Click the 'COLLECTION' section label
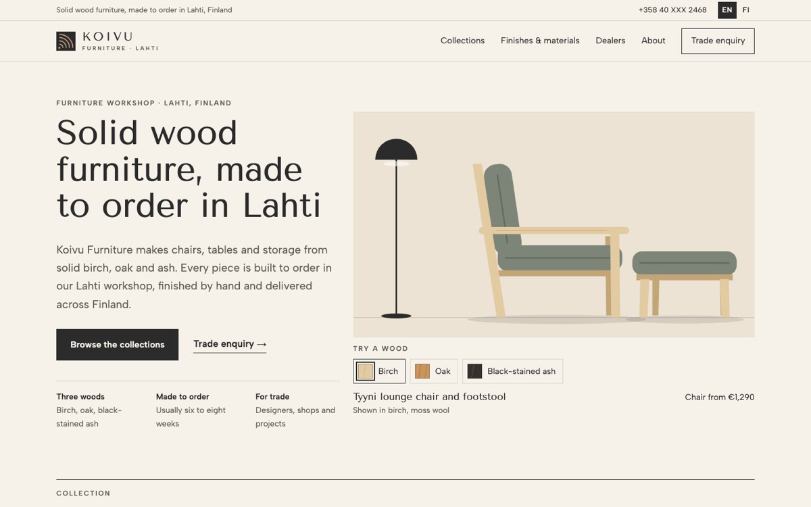Screen dimensions: 811x507 pos(83,493)
